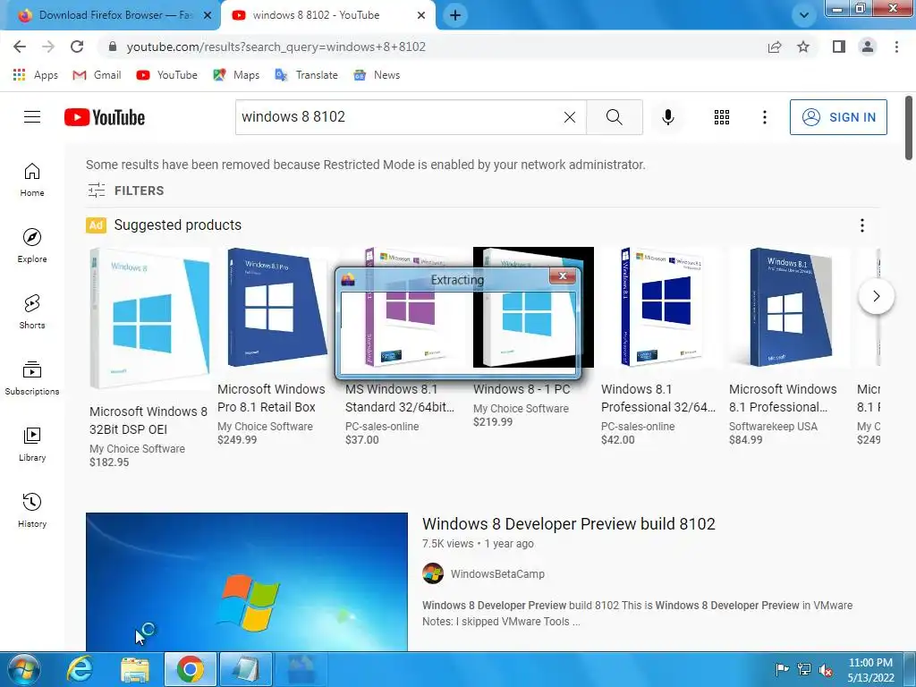This screenshot has width=916, height=687.
Task: Click the $42.00 product box image
Action: click(662, 308)
